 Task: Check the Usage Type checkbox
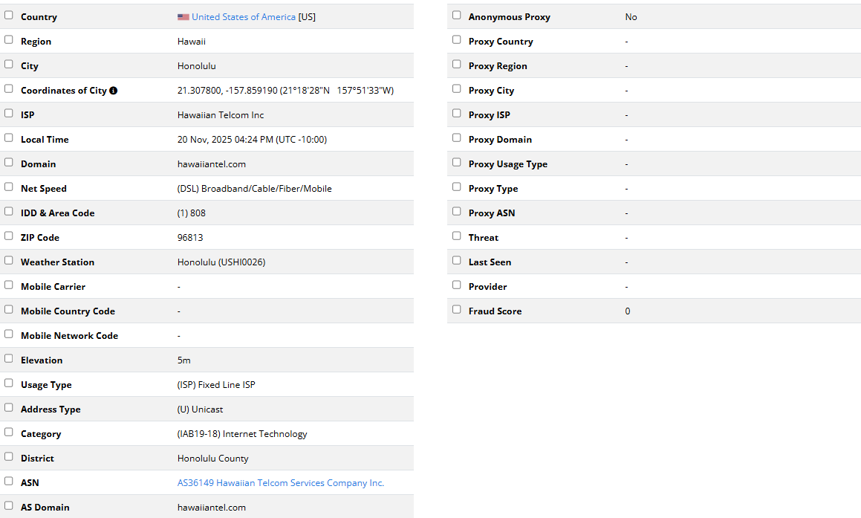(9, 383)
